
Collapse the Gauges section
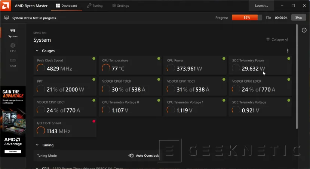pyautogui.click(x=37, y=51)
